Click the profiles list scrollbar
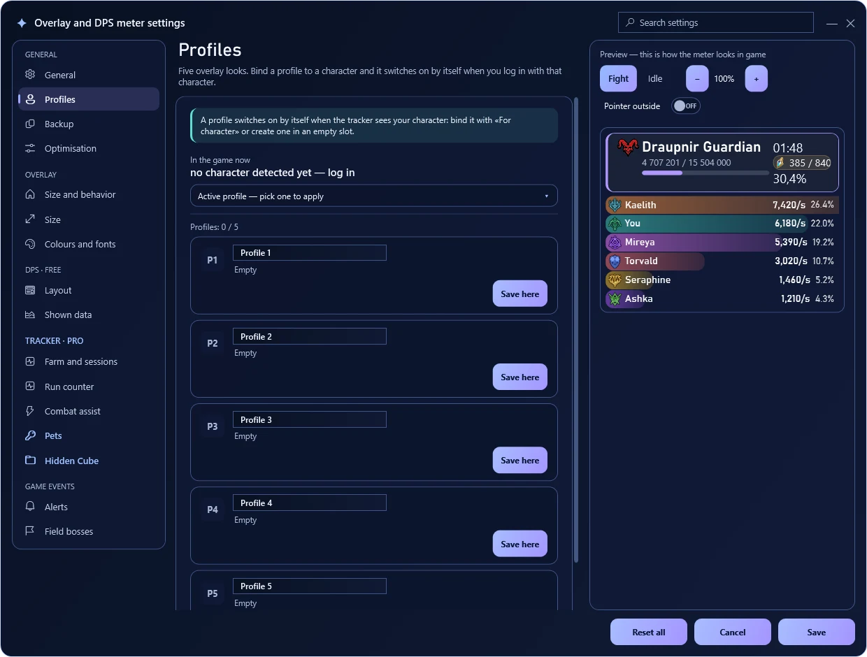The image size is (867, 657). point(576,330)
